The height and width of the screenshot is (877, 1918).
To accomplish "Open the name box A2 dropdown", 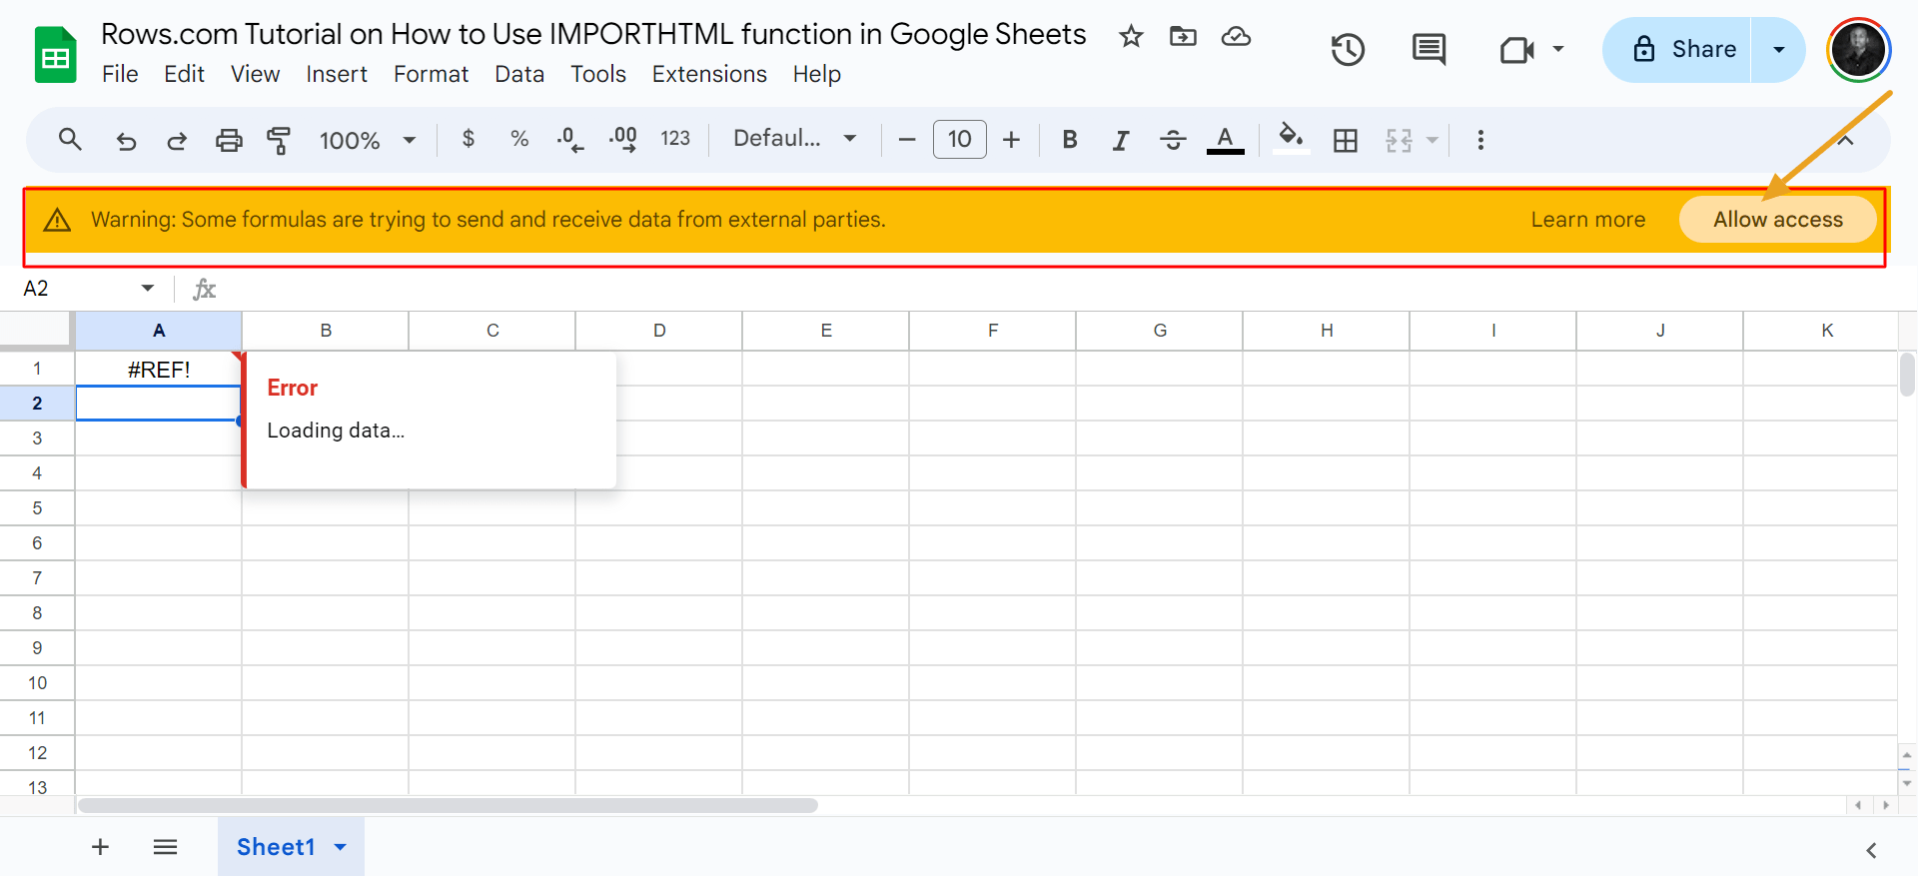I will pos(148,289).
